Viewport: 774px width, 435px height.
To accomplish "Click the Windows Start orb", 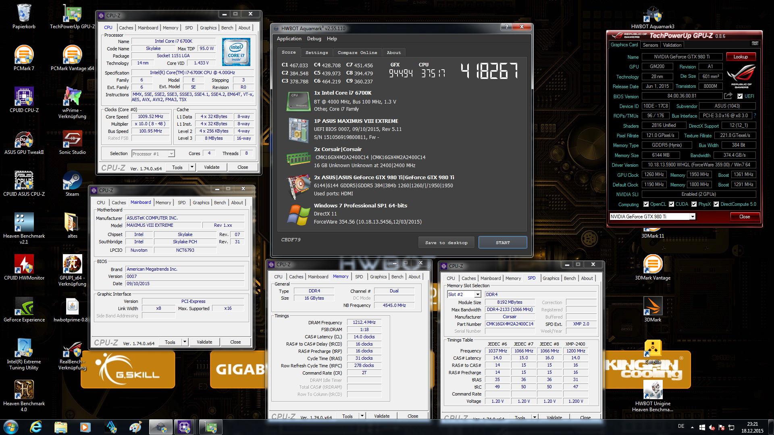I will pyautogui.click(x=11, y=427).
